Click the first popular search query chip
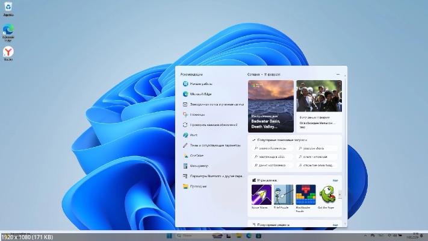This screenshot has width=428, height=241. coord(270,148)
